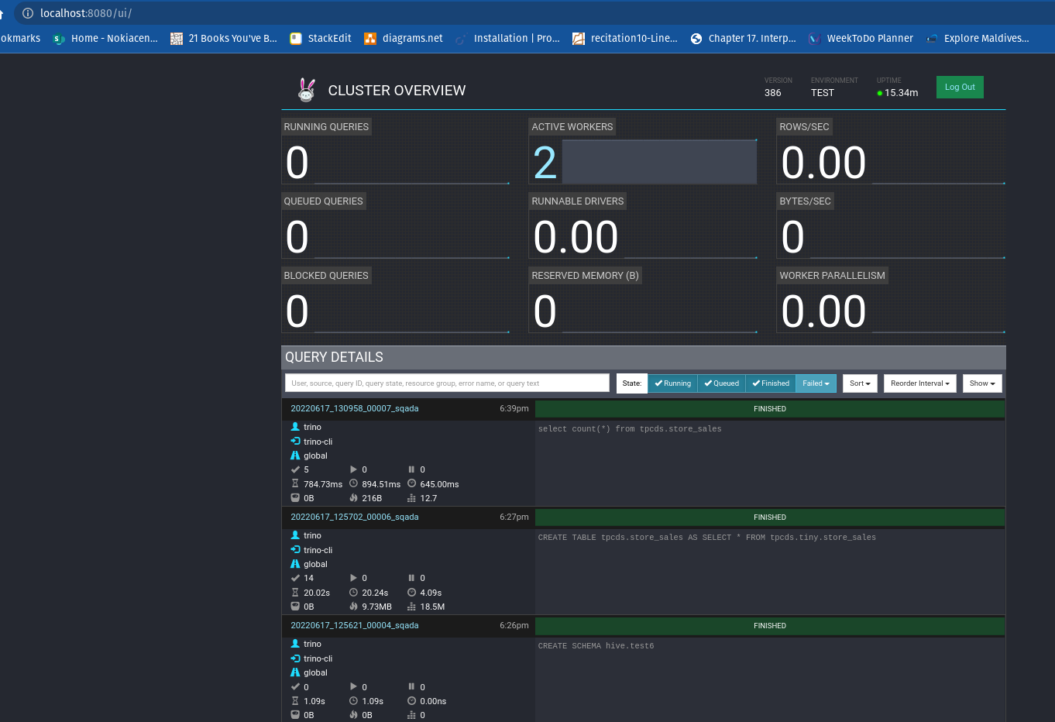This screenshot has height=722, width=1055.
Task: Click the CREATE TABLE tpcds.store_sales query text
Action: (x=707, y=537)
